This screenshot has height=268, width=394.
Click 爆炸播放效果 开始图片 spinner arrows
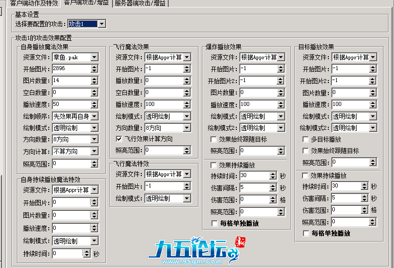coord(281,69)
